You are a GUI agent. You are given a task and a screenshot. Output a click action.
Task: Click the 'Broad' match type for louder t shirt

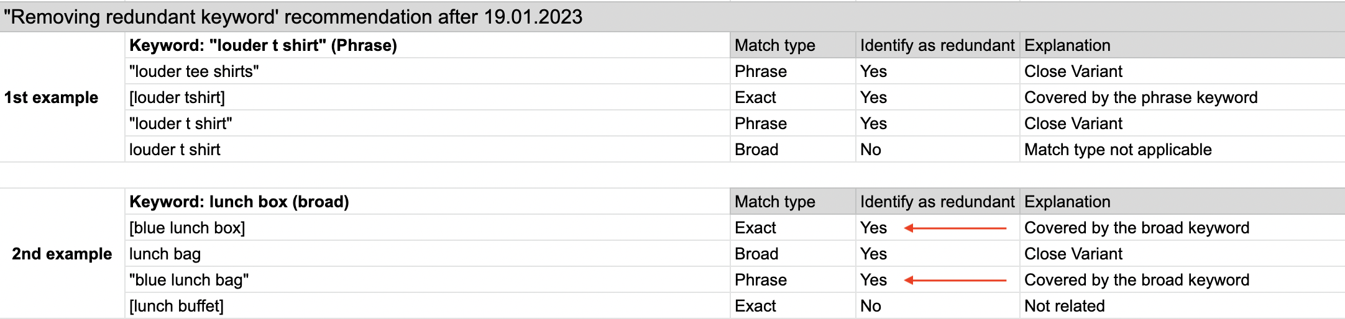click(x=793, y=150)
